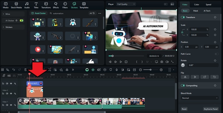The height and width of the screenshot is (113, 223).
Task: Open the Audio tab
Action: [27, 5]
